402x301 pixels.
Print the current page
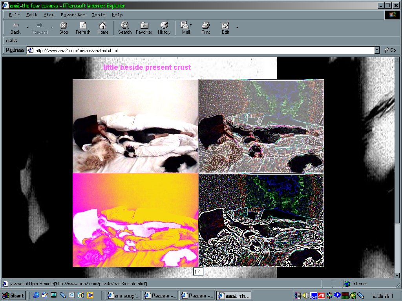205,28
